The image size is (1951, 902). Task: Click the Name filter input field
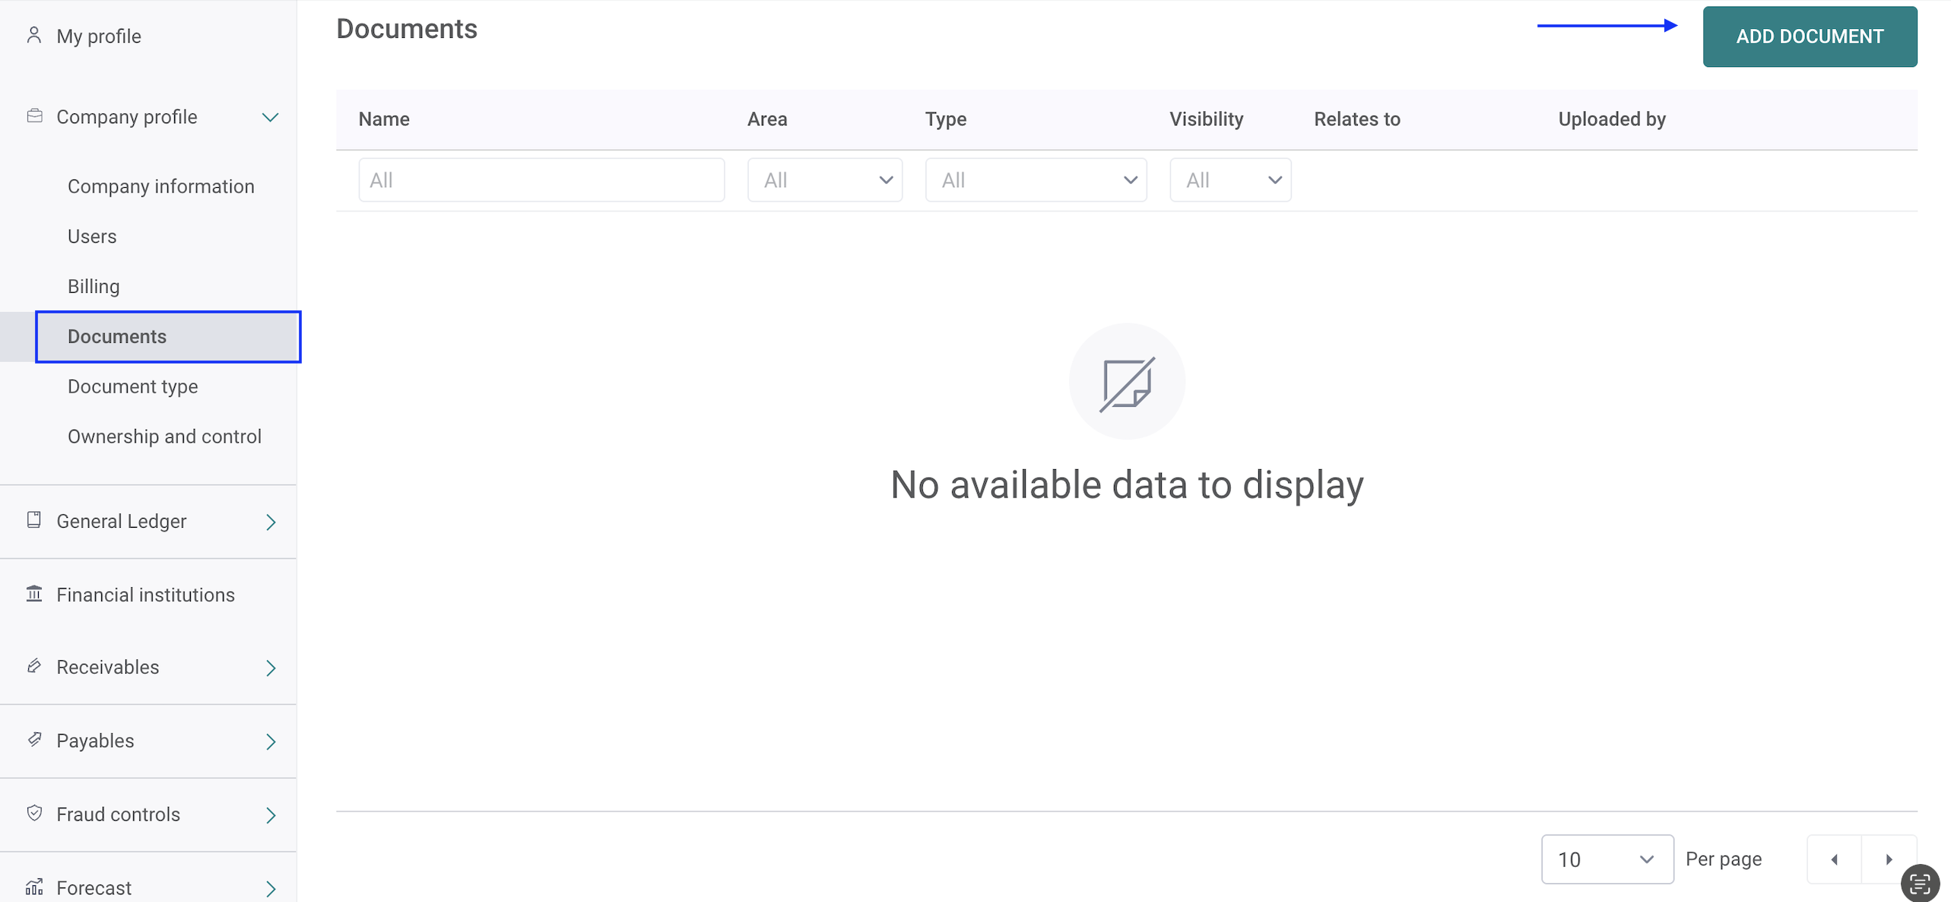point(541,180)
